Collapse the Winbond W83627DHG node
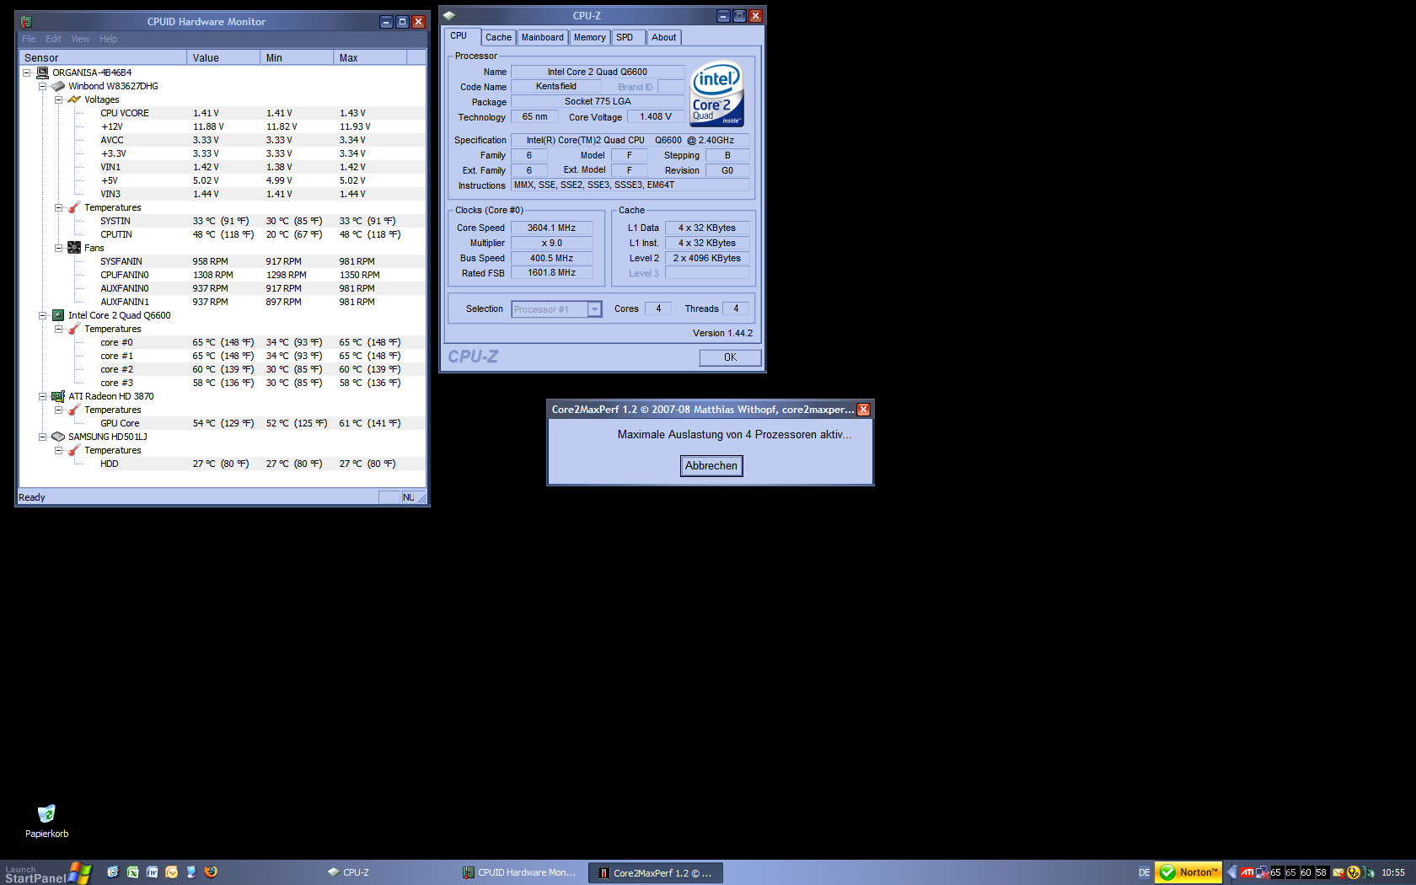The width and height of the screenshot is (1416, 885). (x=42, y=86)
